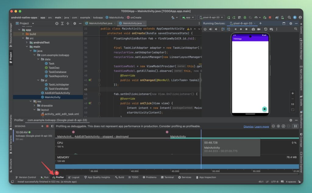Click the emulator 1:1 actual size button
This screenshot has height=193, width=312.
point(293,104)
